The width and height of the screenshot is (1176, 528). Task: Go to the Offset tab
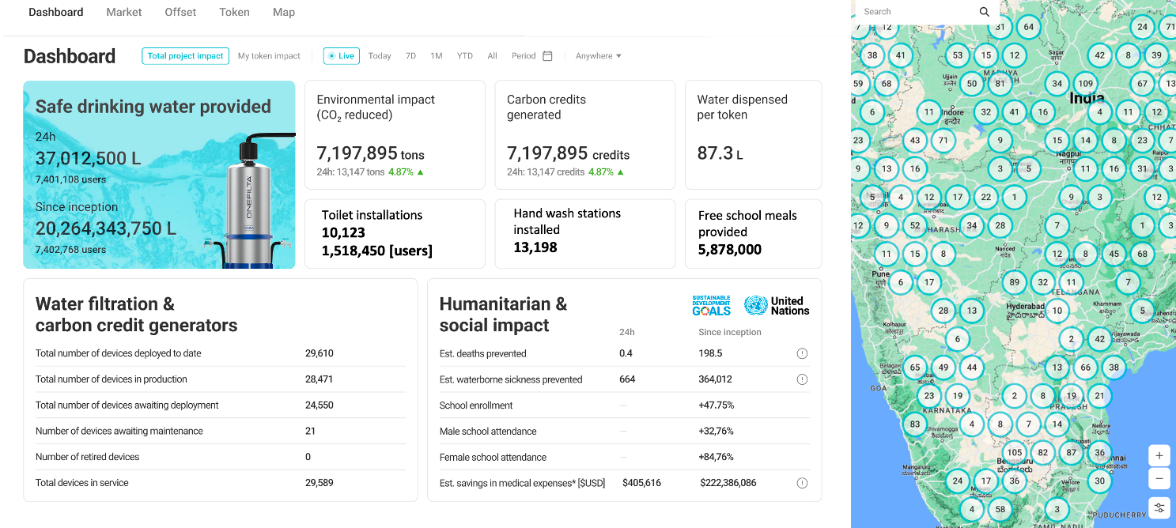(180, 12)
